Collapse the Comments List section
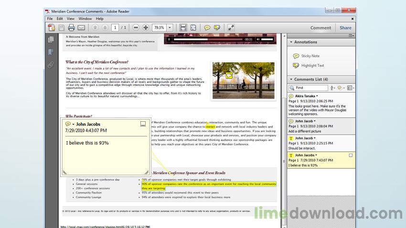The height and width of the screenshot is (228, 406). point(291,79)
